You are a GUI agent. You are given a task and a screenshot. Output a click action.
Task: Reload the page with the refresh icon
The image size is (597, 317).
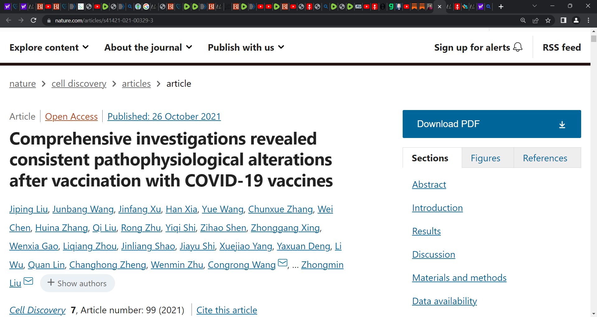click(x=34, y=20)
